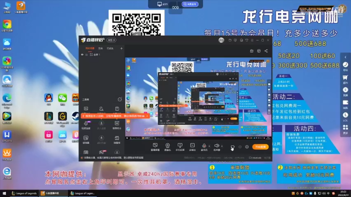
Task: Open the square assistant tool in the second toolbox row
Action: [x=117, y=125]
